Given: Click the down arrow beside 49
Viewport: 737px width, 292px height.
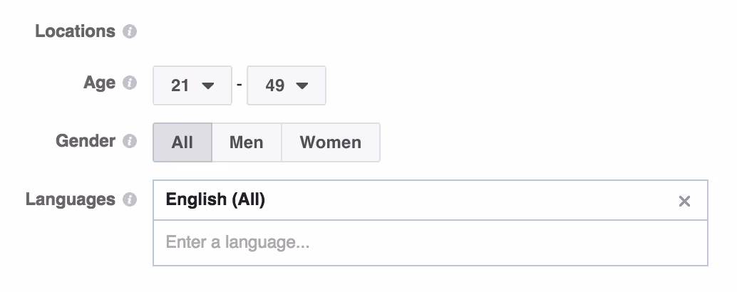Looking at the screenshot, I should (x=302, y=85).
